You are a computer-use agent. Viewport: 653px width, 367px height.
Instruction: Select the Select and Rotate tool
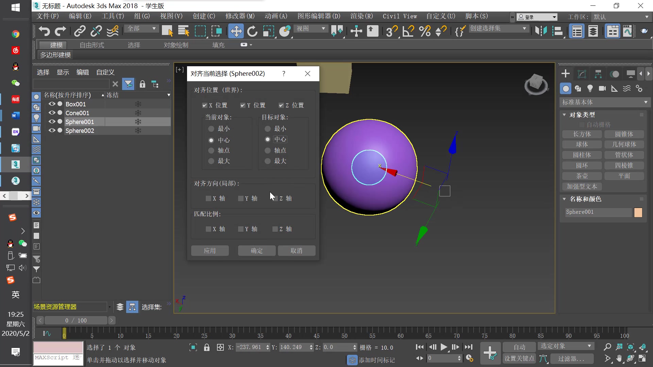click(252, 31)
